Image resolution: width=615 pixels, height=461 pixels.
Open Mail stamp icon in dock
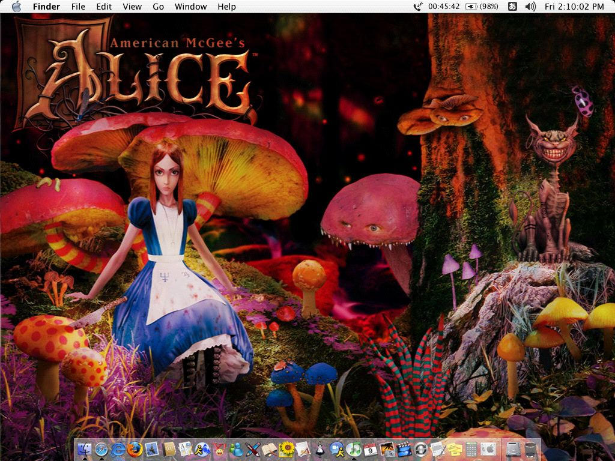click(152, 449)
